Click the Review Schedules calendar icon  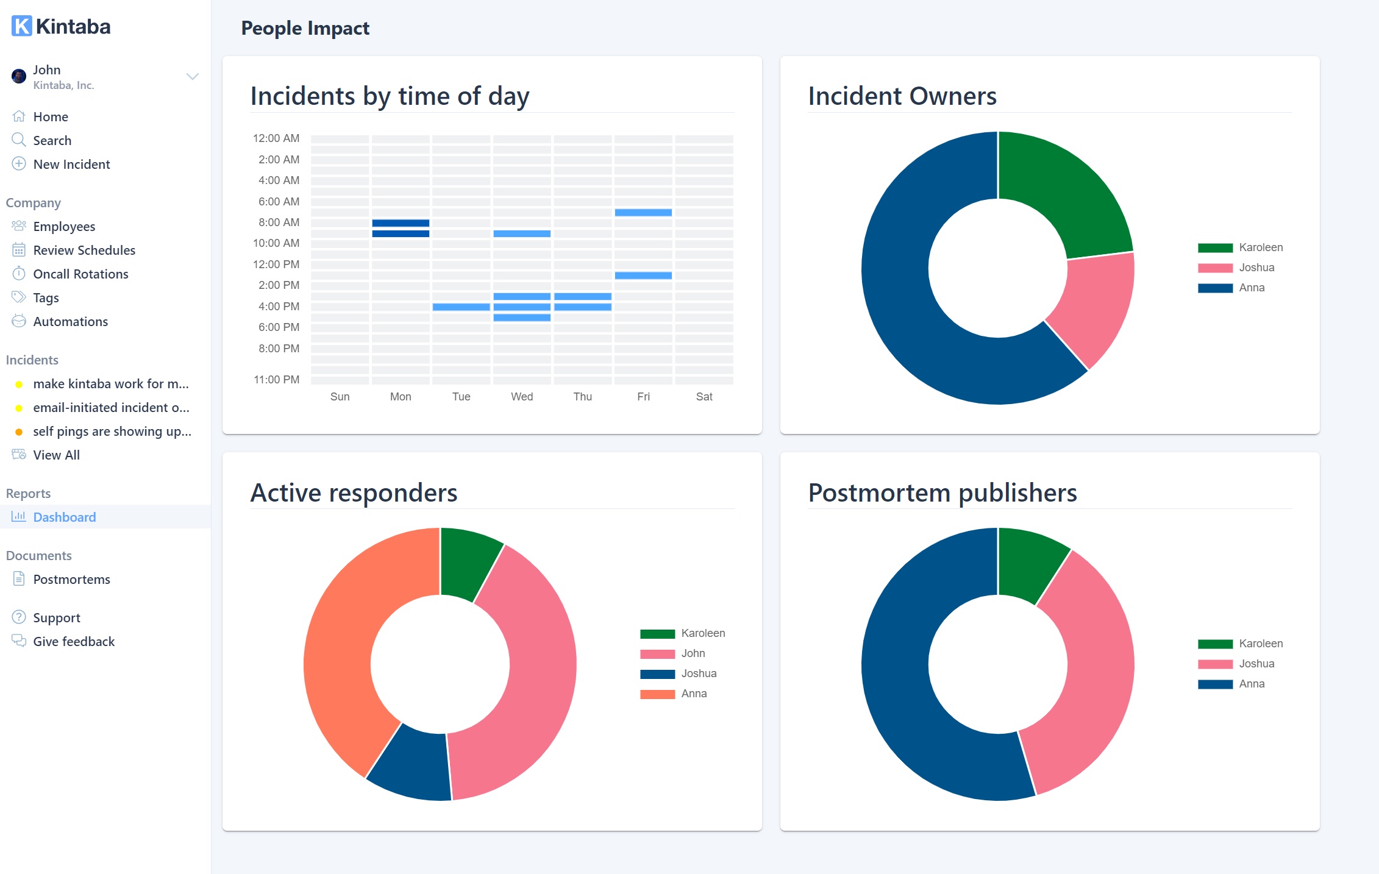pos(19,250)
